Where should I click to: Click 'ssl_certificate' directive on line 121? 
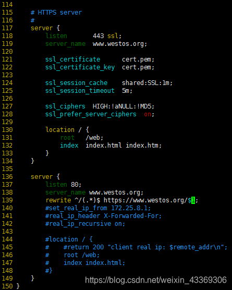pos(72,59)
